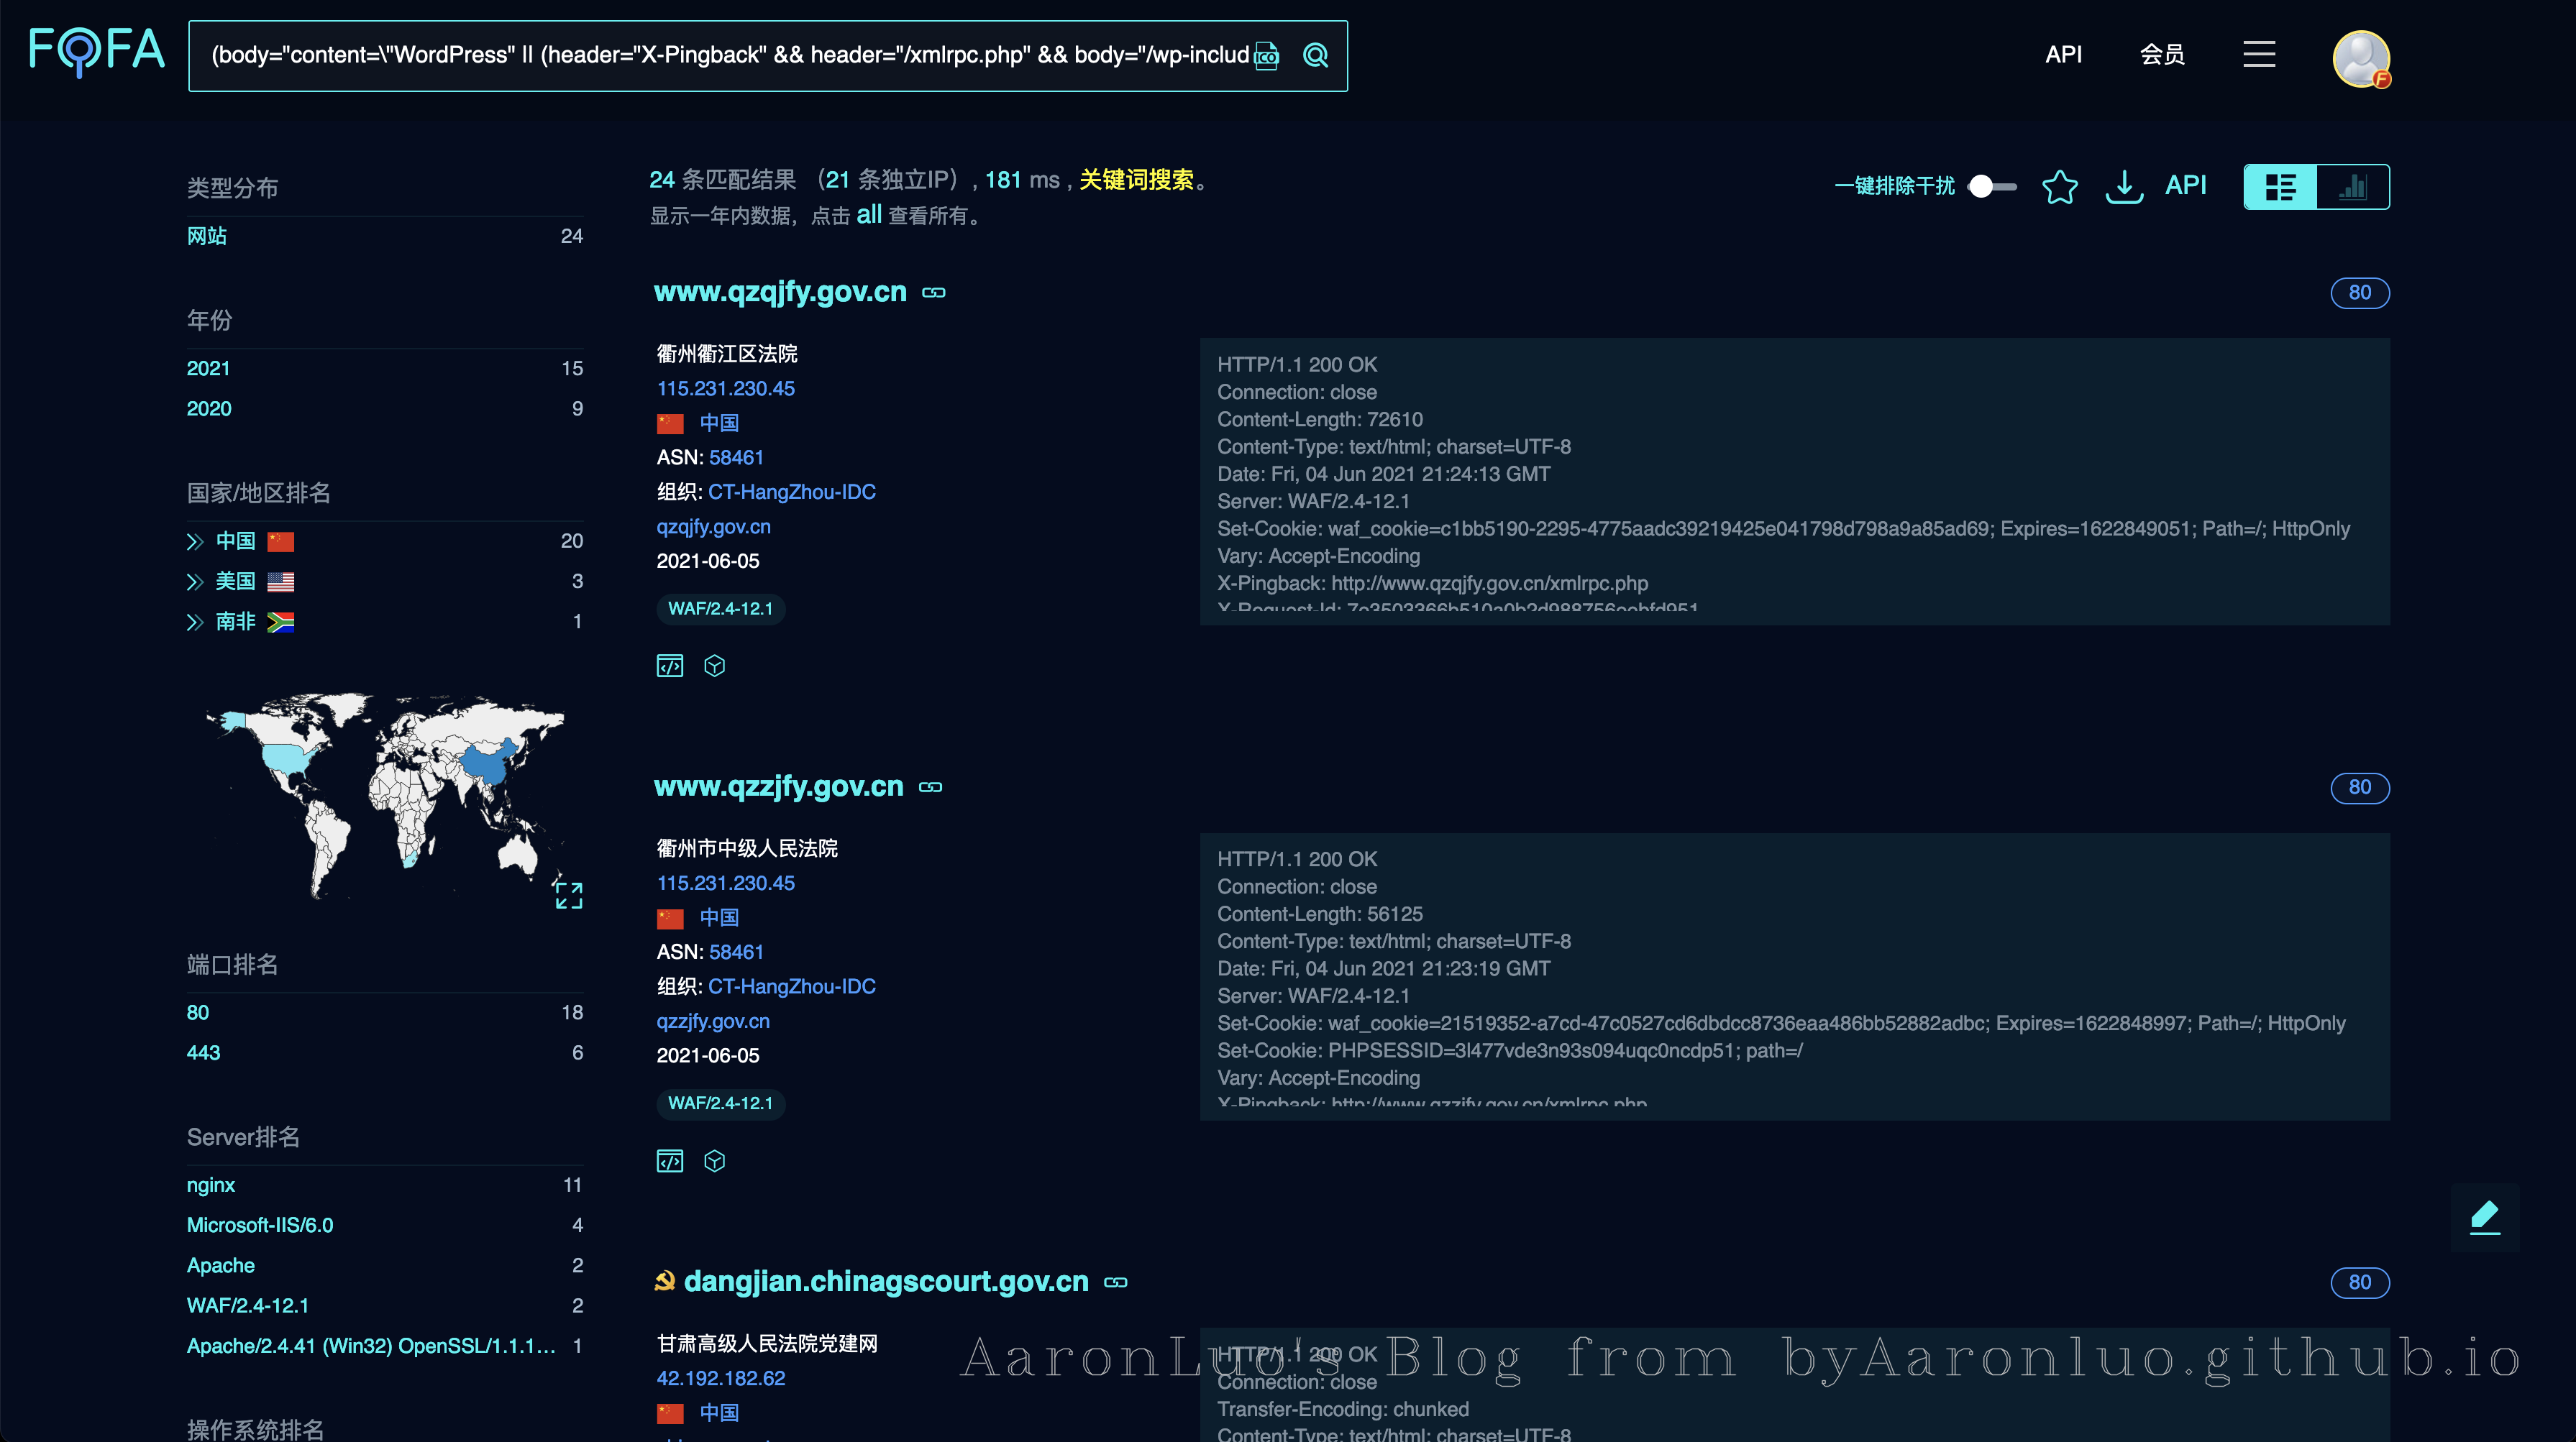Open the 会员 membership menu
Image resolution: width=2576 pixels, height=1442 pixels.
click(2162, 54)
